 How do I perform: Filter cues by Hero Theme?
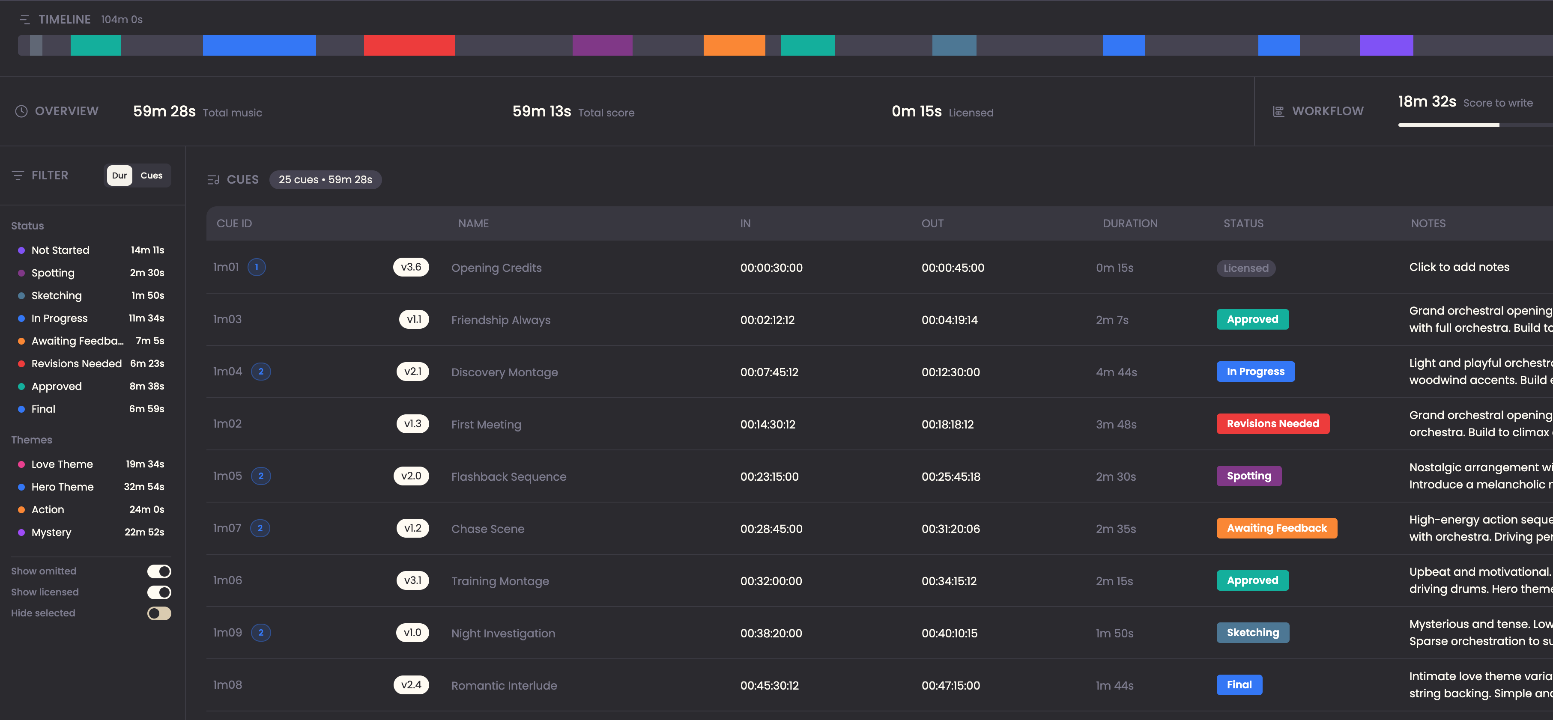click(91, 487)
